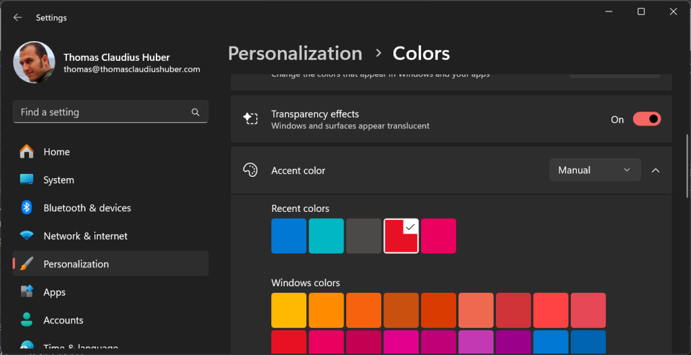Collapse the Accent color section
Screen dimensions: 691x355
[656, 170]
